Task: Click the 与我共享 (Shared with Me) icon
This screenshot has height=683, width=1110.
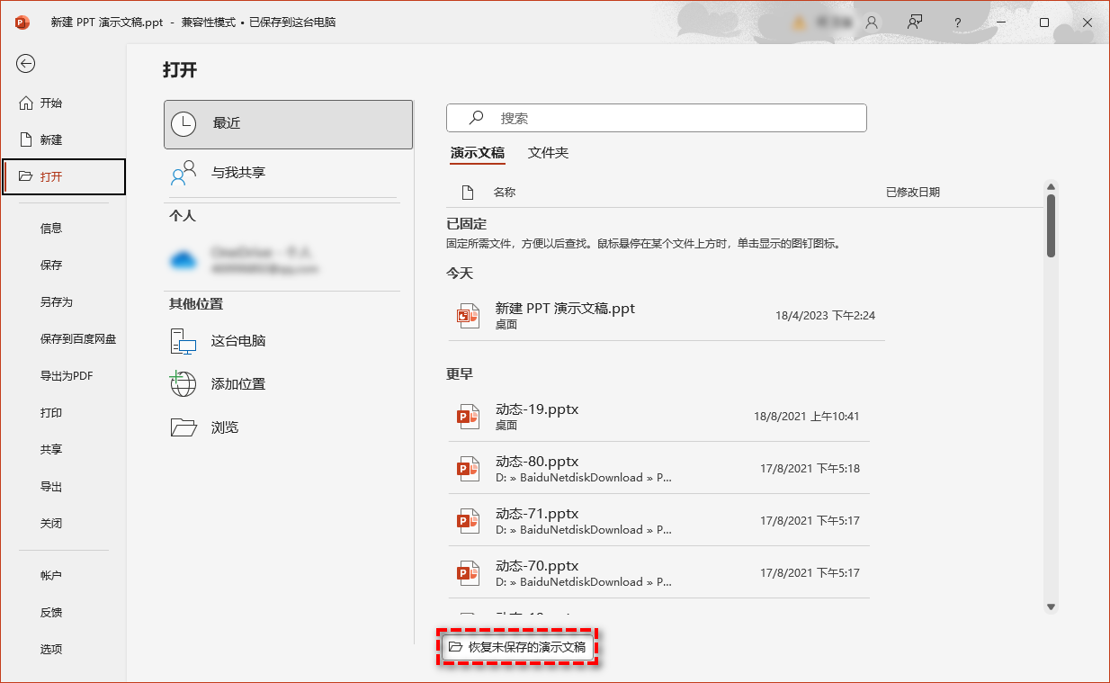Action: tap(183, 174)
